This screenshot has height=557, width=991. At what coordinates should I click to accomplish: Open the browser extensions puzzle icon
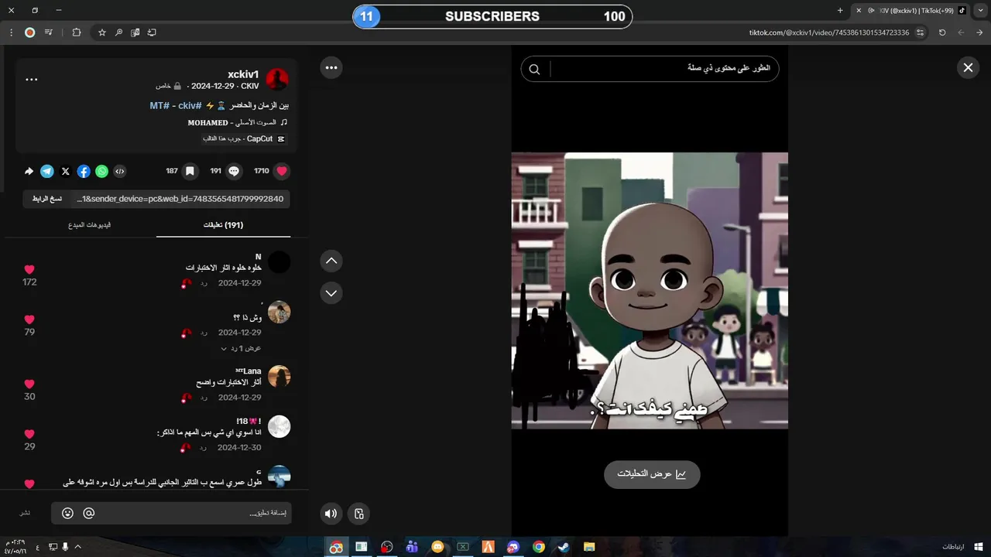[x=76, y=32]
